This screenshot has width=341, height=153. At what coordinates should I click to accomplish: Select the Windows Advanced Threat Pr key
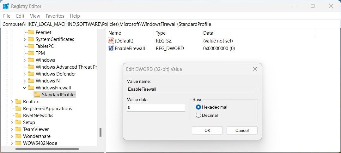point(66,67)
